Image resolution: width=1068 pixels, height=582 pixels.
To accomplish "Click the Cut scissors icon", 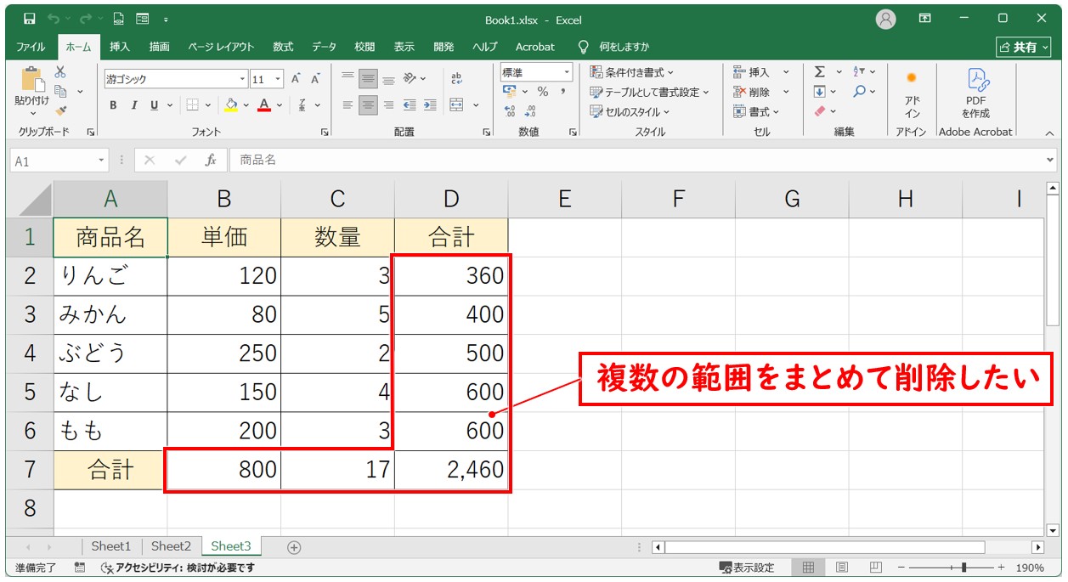I will point(60,73).
